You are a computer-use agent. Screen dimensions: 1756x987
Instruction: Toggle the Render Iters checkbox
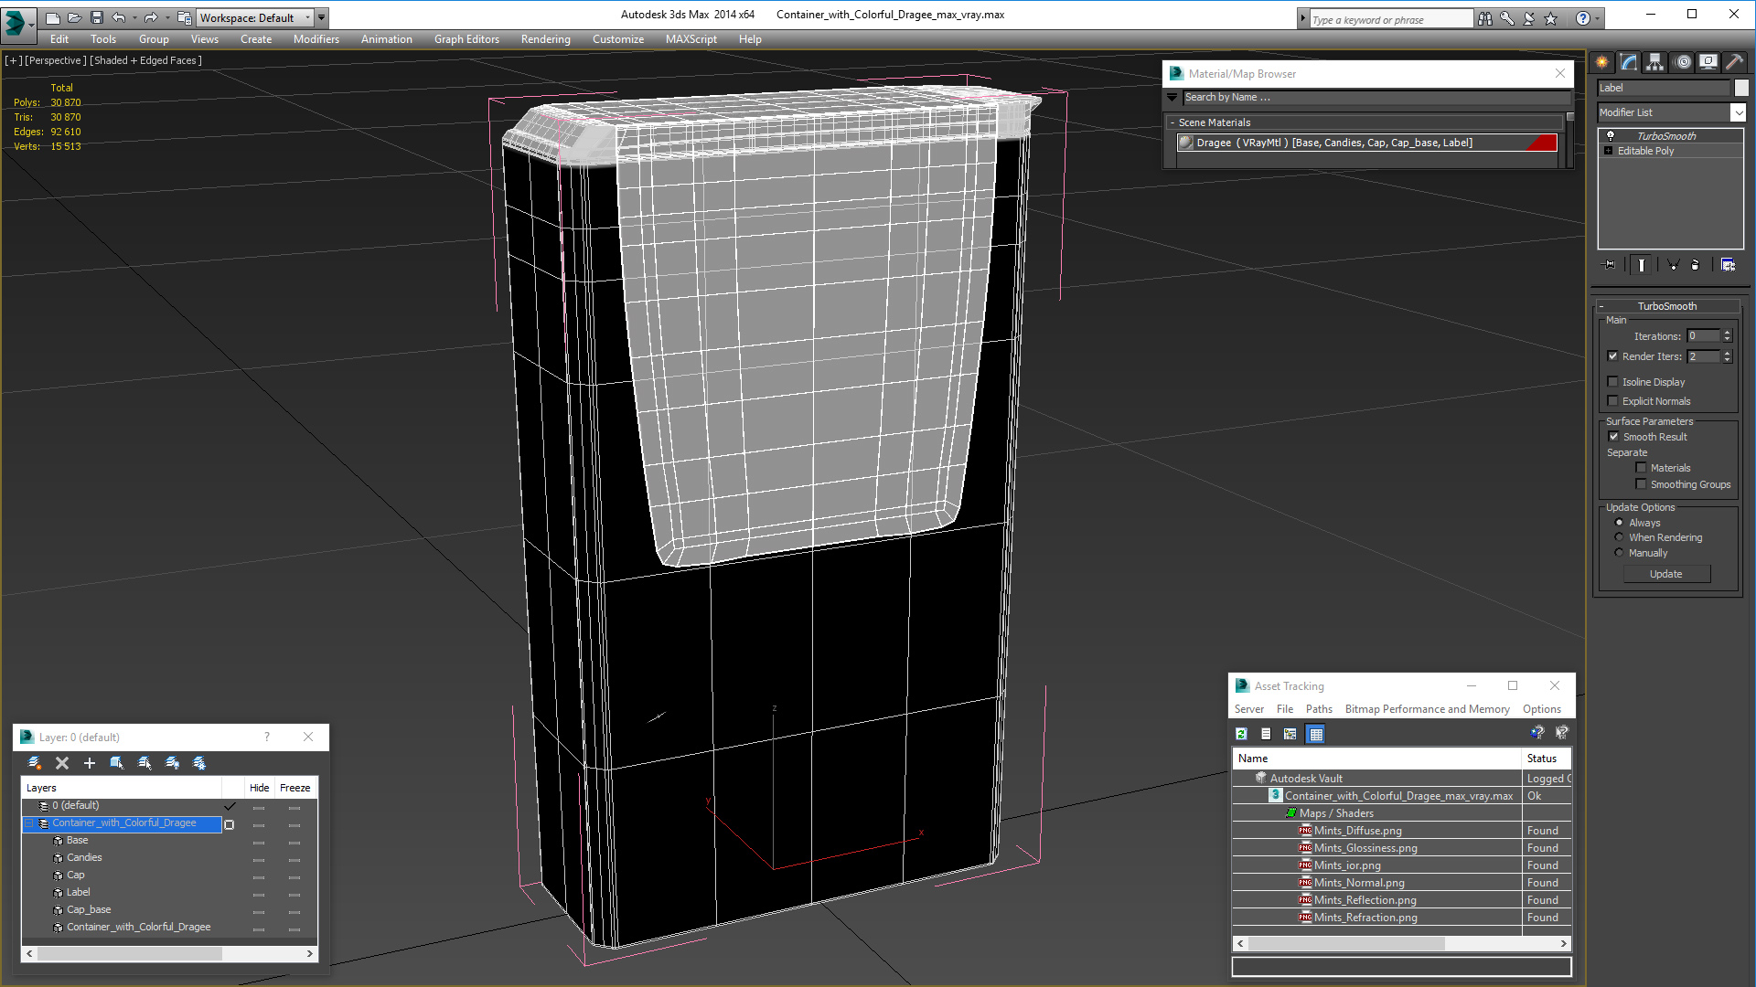click(1613, 356)
